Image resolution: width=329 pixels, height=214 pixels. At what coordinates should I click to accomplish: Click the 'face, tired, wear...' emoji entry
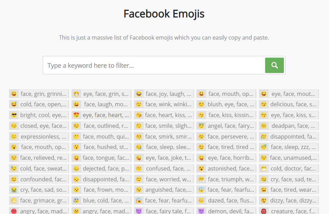coord(289,190)
